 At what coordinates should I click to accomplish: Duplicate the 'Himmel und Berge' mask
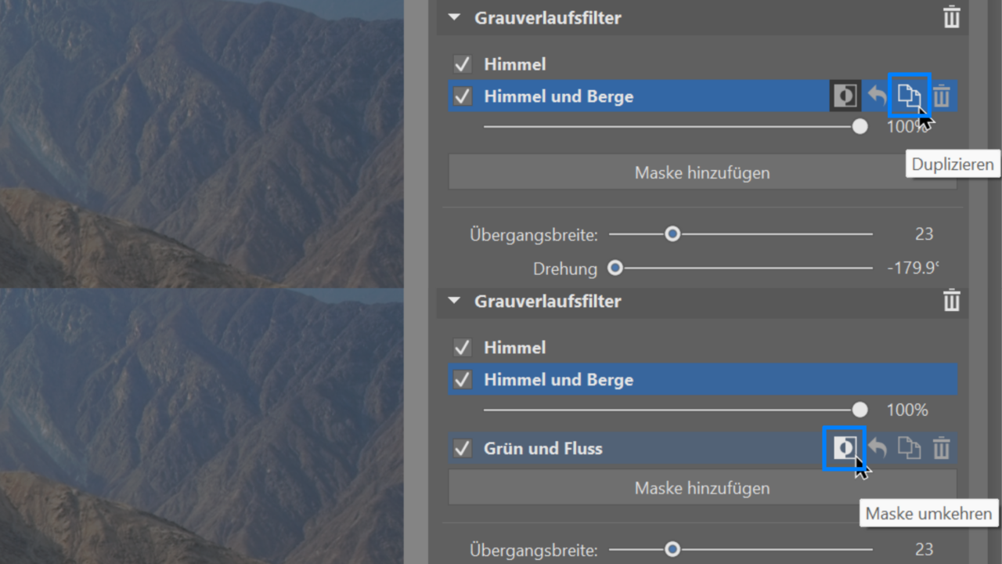(910, 96)
